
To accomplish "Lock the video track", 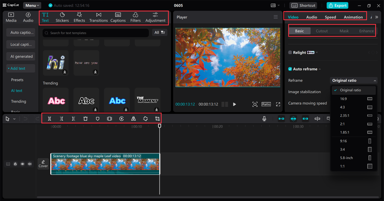I will tap(15, 164).
